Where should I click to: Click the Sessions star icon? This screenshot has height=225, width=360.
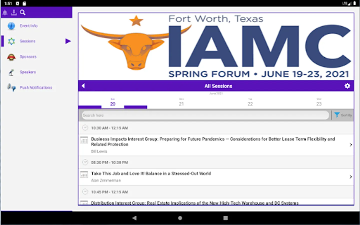coord(11,41)
